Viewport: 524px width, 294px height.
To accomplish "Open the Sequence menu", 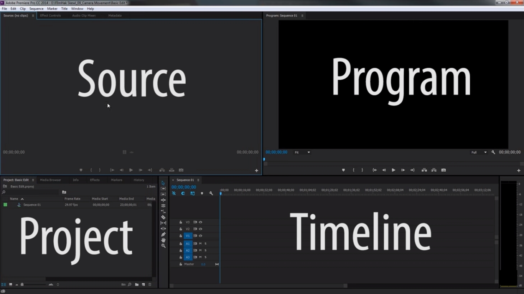I will pos(36,8).
